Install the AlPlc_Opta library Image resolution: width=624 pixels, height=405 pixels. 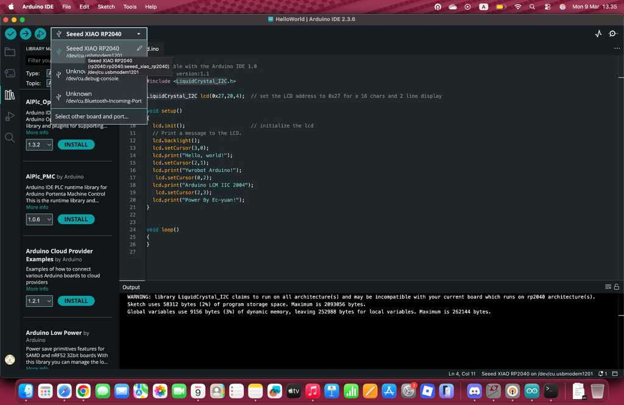point(76,144)
